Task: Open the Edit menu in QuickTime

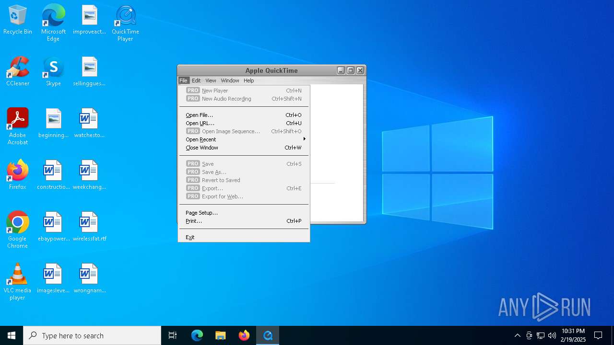Action: click(x=196, y=80)
